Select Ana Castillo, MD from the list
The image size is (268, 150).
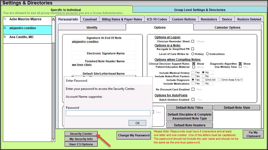point(21,37)
